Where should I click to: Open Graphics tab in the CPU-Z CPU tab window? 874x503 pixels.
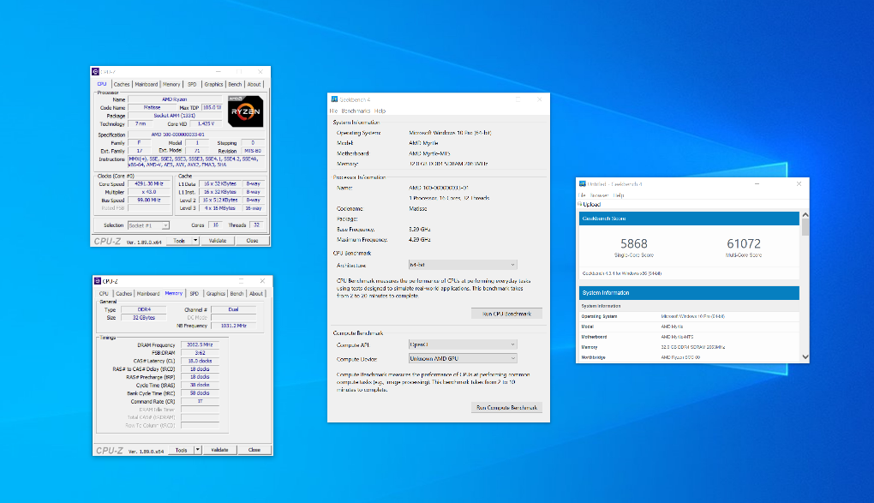click(x=213, y=84)
